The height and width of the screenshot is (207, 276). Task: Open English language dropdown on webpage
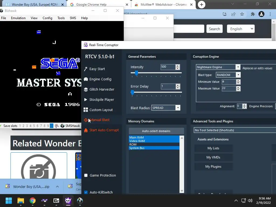coord(241,29)
